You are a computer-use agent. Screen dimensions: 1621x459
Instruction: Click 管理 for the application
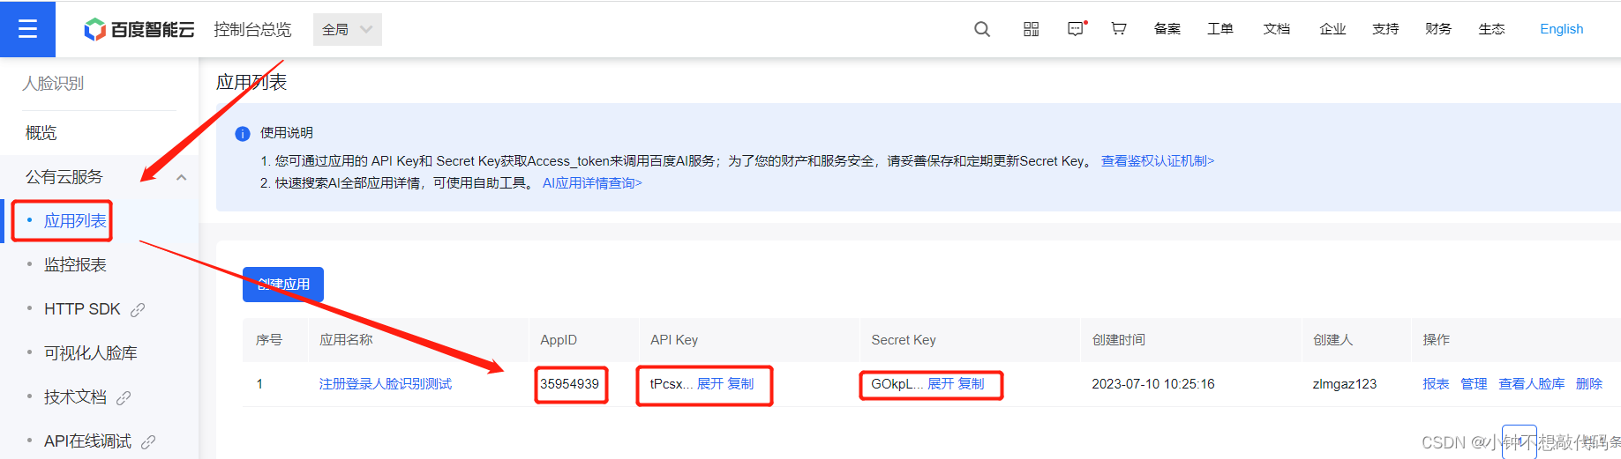coord(1474,384)
